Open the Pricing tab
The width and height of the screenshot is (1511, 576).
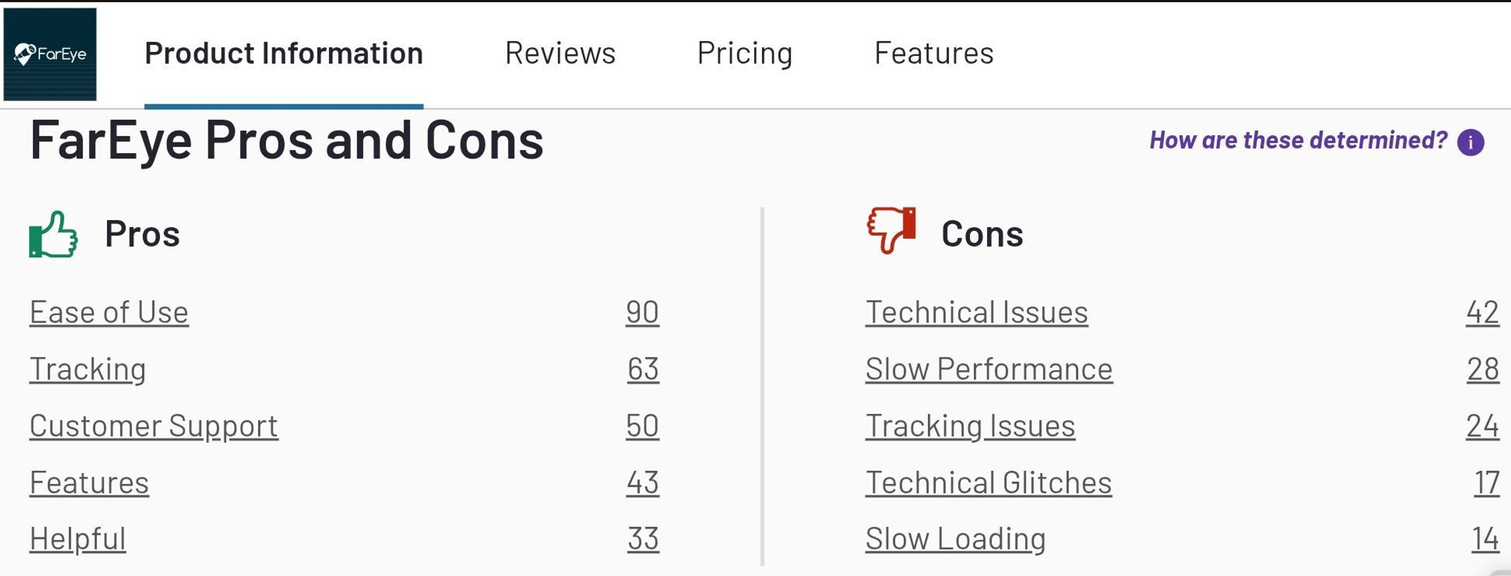[x=746, y=53]
